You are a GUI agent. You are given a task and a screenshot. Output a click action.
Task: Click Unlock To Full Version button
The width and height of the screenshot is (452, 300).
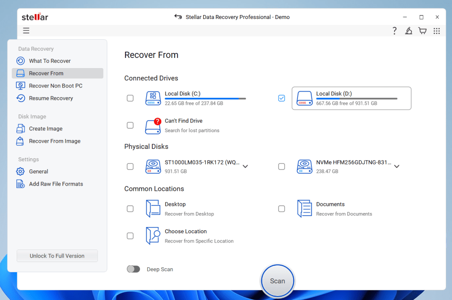tap(57, 256)
